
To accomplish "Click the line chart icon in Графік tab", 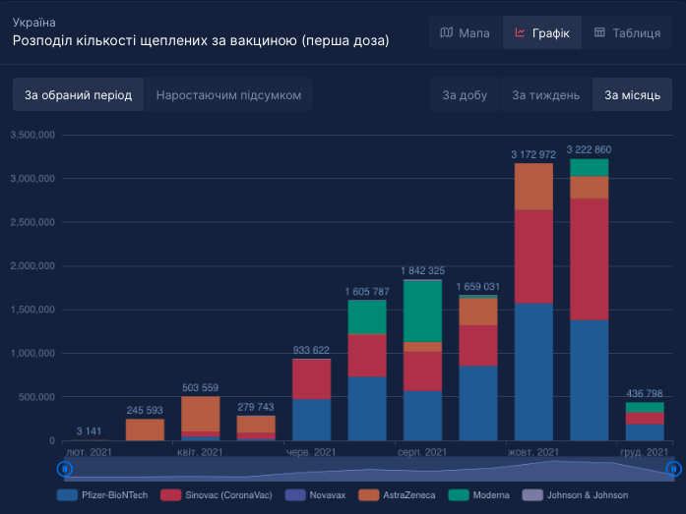I will pyautogui.click(x=520, y=33).
